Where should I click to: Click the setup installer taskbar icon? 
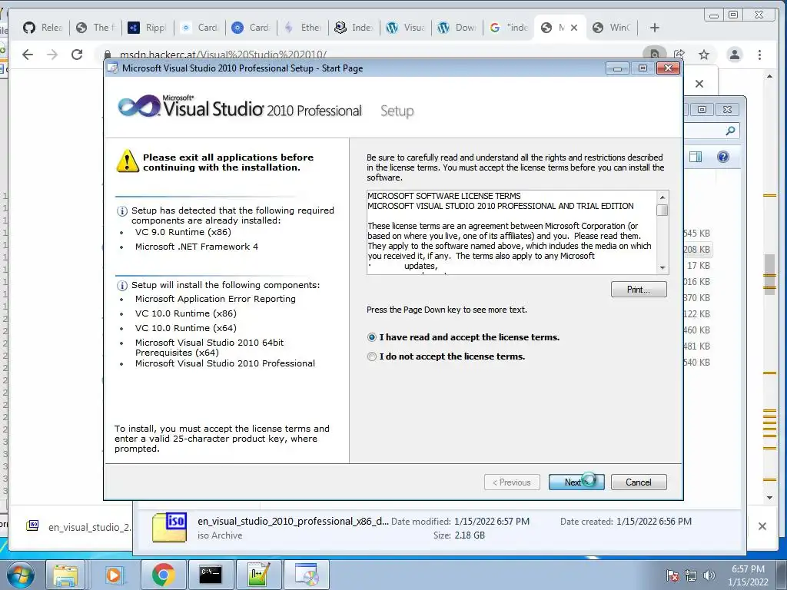[x=307, y=575]
